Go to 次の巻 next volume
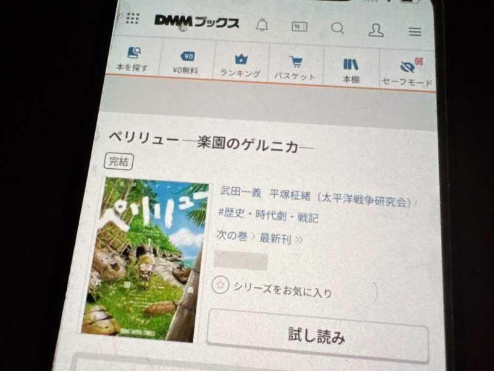The width and height of the screenshot is (494, 371). 232,236
